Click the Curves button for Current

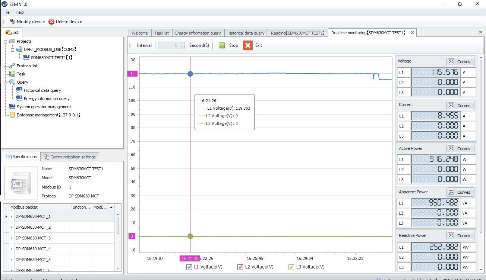[460, 105]
